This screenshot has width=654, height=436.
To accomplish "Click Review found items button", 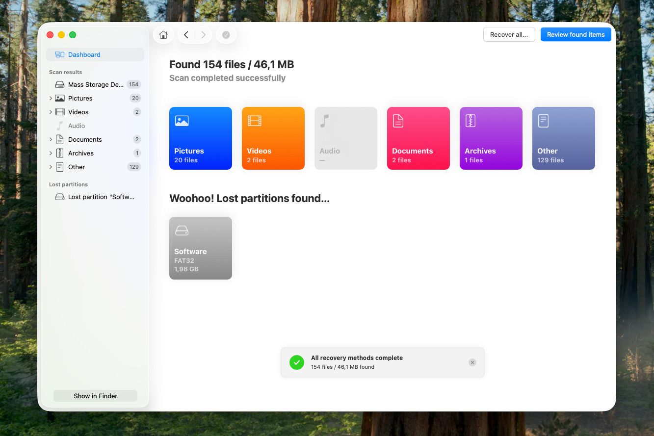I will click(576, 34).
